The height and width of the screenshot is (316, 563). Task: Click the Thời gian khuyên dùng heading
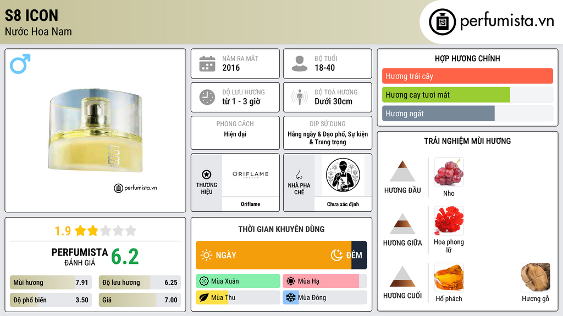(281, 229)
